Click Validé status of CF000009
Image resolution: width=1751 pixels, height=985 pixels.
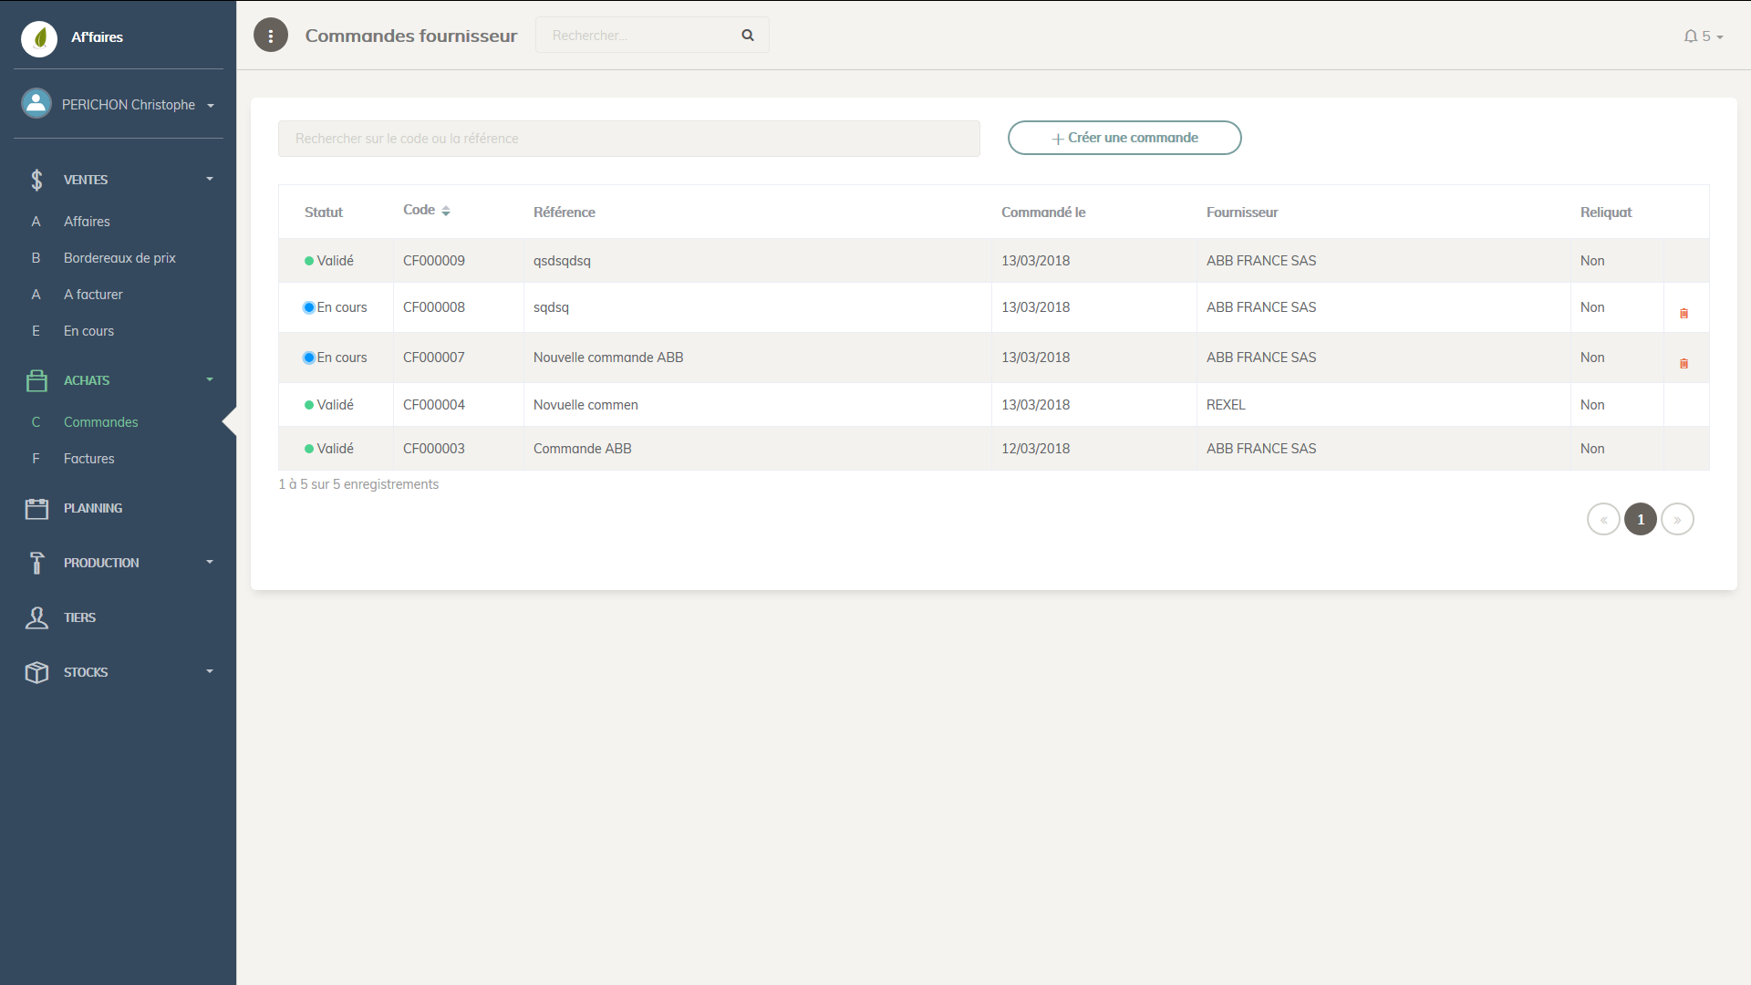coord(329,261)
